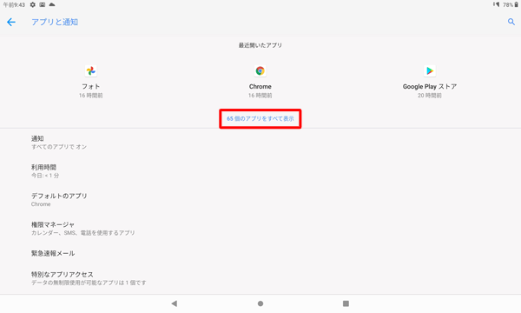Open the フォト app icon
The image size is (521, 313).
click(x=90, y=70)
